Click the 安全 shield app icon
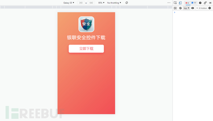 click(86, 24)
